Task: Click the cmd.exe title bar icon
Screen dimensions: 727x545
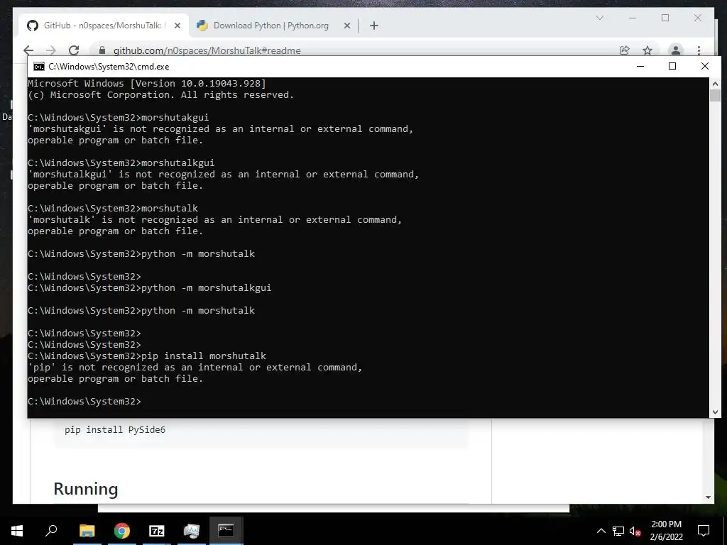Action: pos(39,67)
